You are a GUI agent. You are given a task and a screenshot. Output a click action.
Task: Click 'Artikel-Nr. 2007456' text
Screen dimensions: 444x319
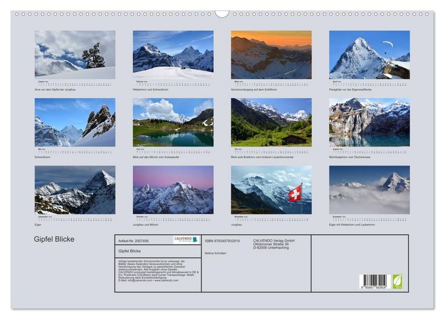tap(133, 241)
